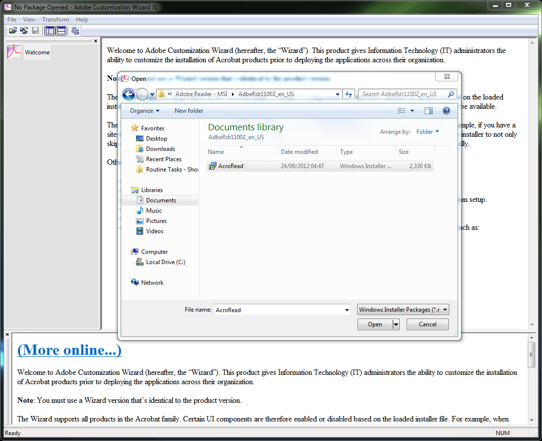Open a package using the toolbar folder icon
The height and width of the screenshot is (441, 542).
point(13,30)
